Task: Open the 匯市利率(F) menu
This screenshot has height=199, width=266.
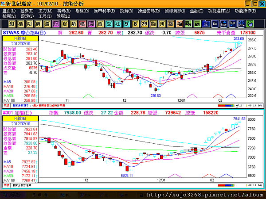Action: [104, 11]
